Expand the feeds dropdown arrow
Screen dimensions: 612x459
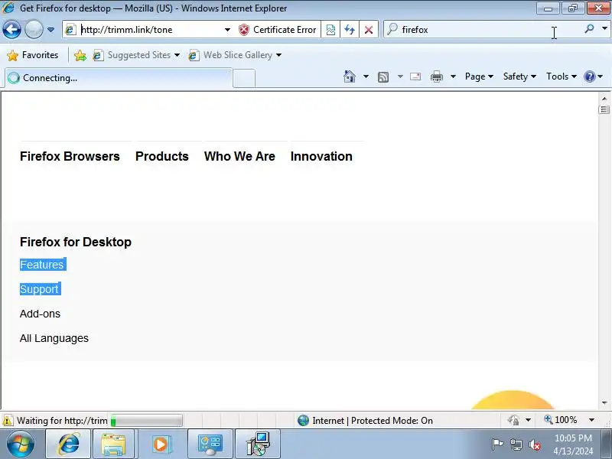pyautogui.click(x=400, y=76)
